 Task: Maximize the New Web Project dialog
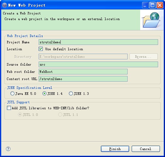[x=152, y=5]
